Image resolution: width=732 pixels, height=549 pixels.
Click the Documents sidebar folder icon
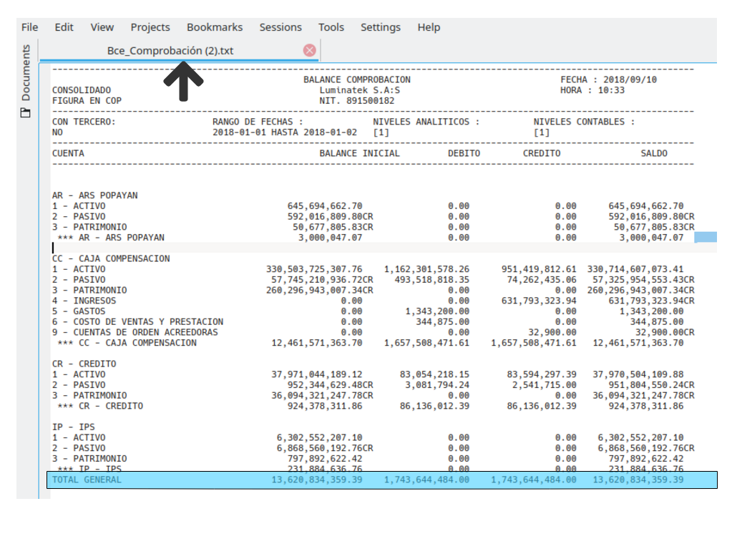tap(26, 112)
